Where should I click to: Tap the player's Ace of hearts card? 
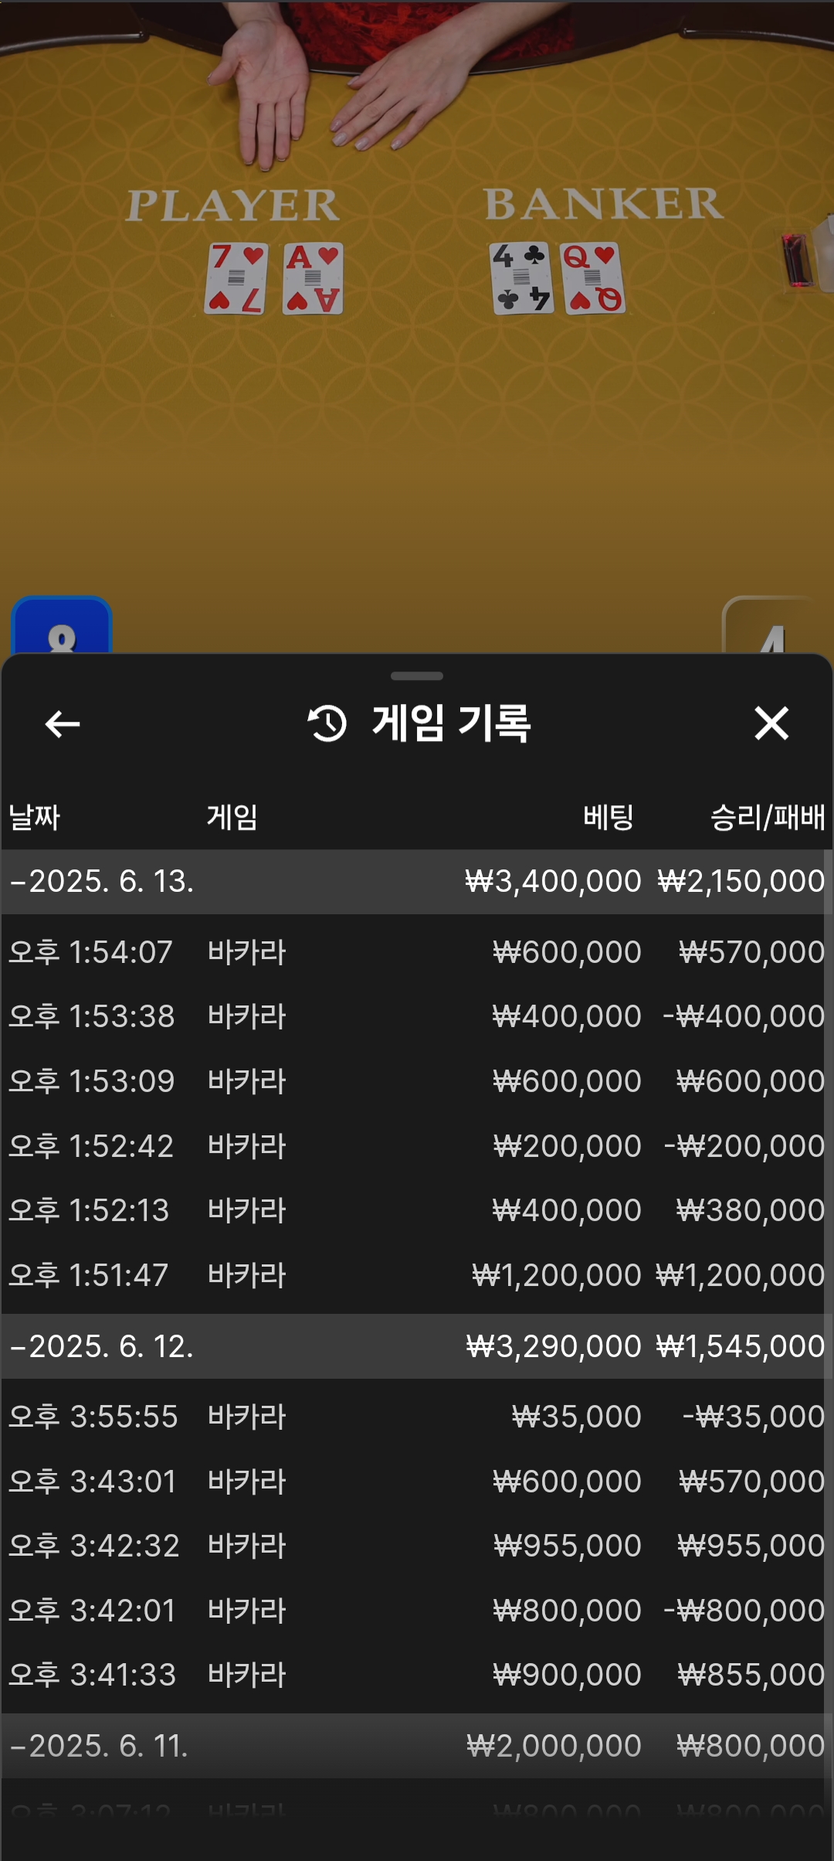pyautogui.click(x=313, y=278)
